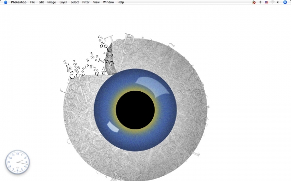
Task: Open the File menu
Action: click(32, 2)
